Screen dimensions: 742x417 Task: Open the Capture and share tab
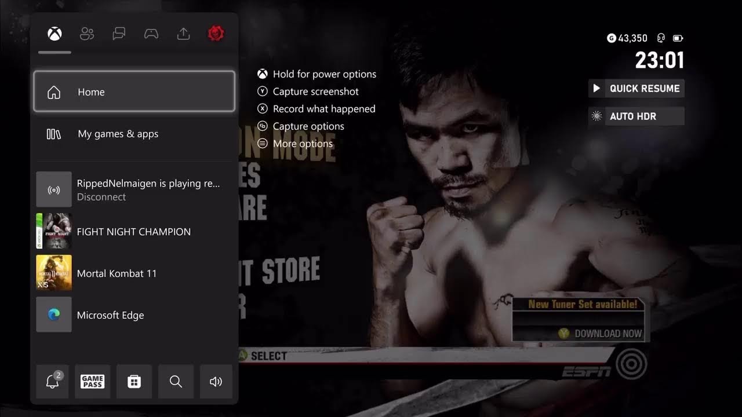[x=183, y=34]
